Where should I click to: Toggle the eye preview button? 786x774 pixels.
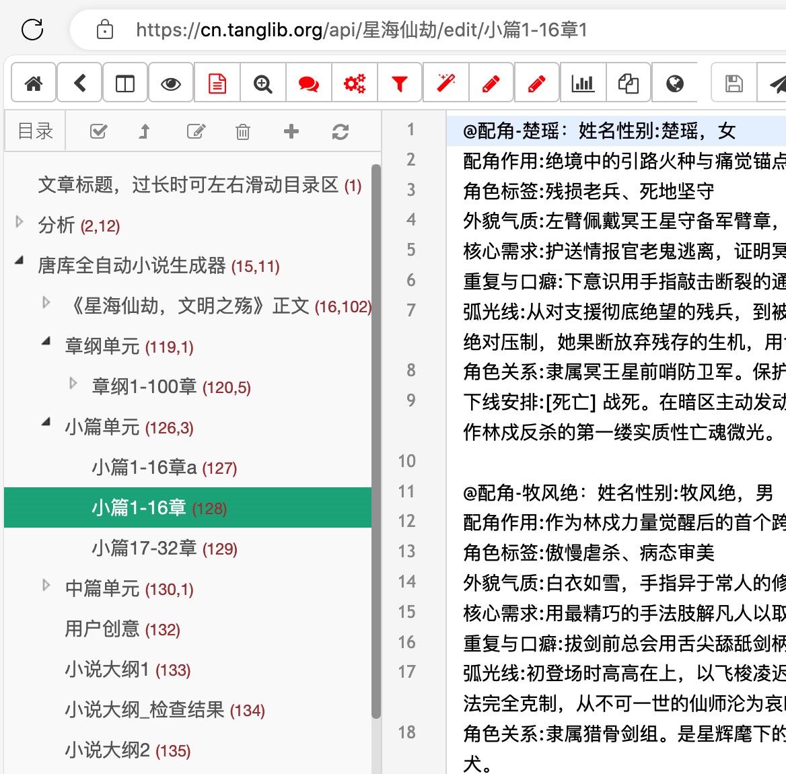pyautogui.click(x=171, y=83)
